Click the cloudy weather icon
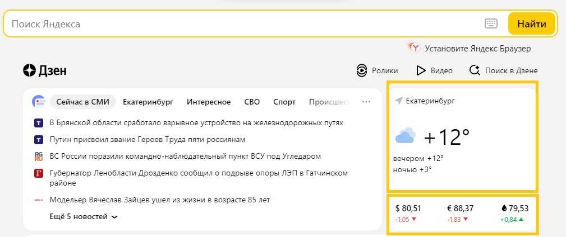Image resolution: width=566 pixels, height=237 pixels. (x=405, y=136)
